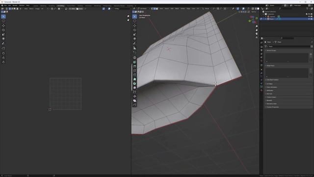Click the New image button in UV editor
Image resolution: width=314 pixels, height=177 pixels.
[73, 9]
